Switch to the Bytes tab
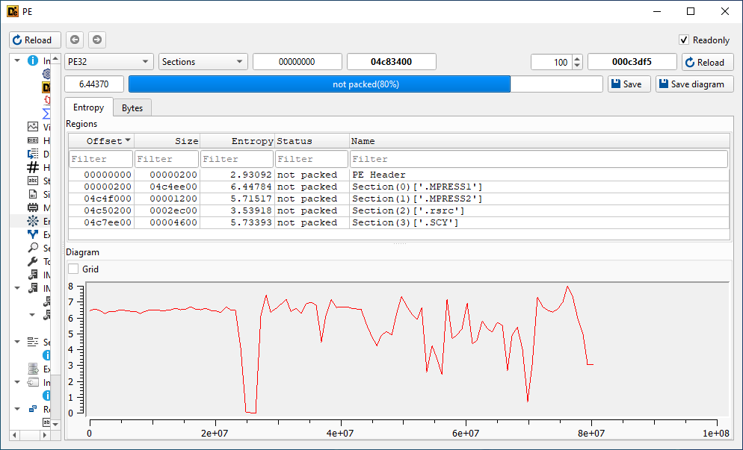This screenshot has height=450, width=743. (132, 108)
